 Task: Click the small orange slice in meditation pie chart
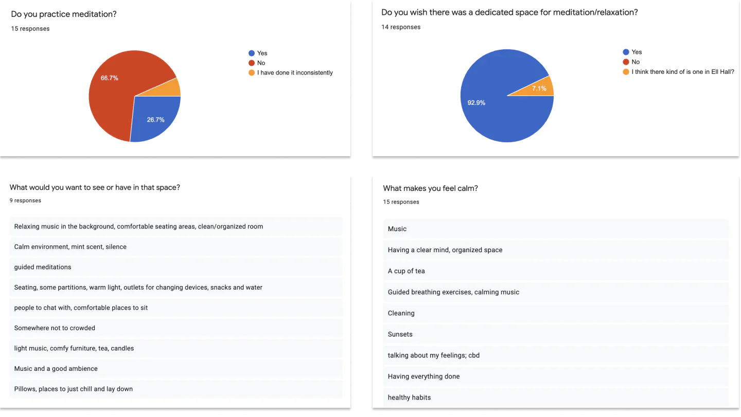click(x=170, y=88)
